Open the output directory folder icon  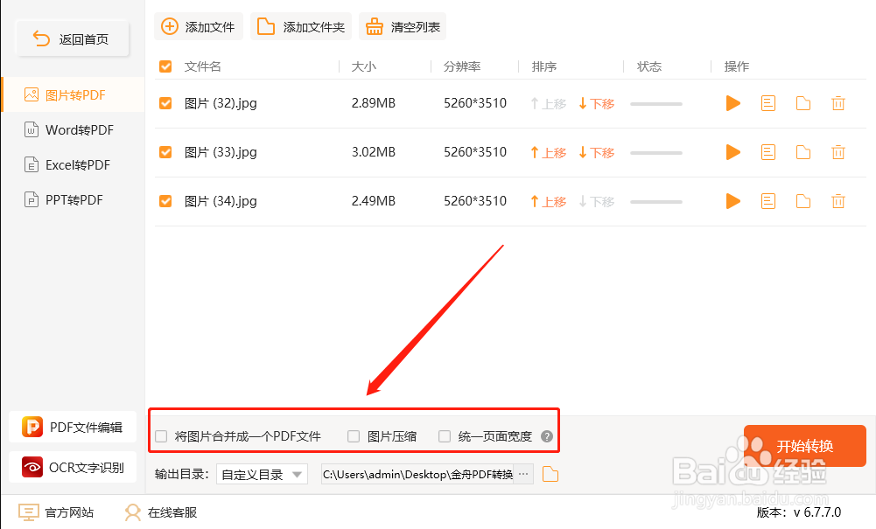point(550,474)
